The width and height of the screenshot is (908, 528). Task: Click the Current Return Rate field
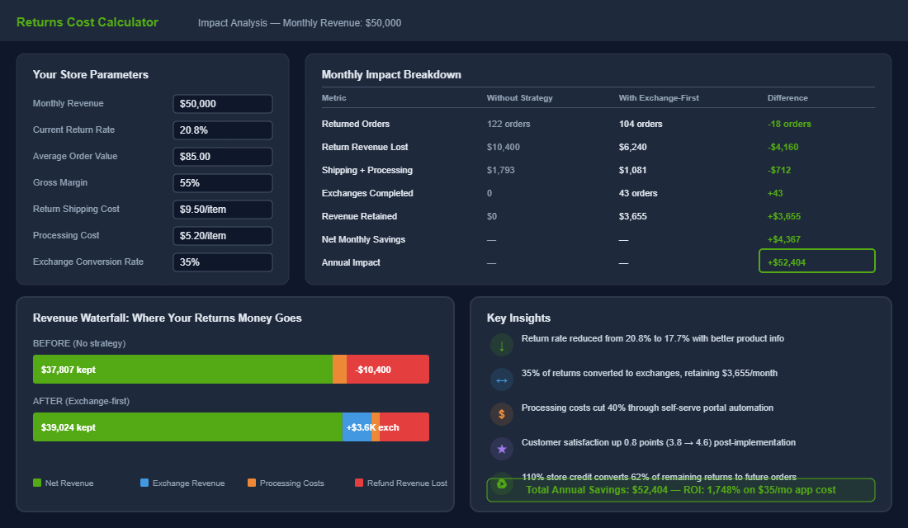point(222,130)
